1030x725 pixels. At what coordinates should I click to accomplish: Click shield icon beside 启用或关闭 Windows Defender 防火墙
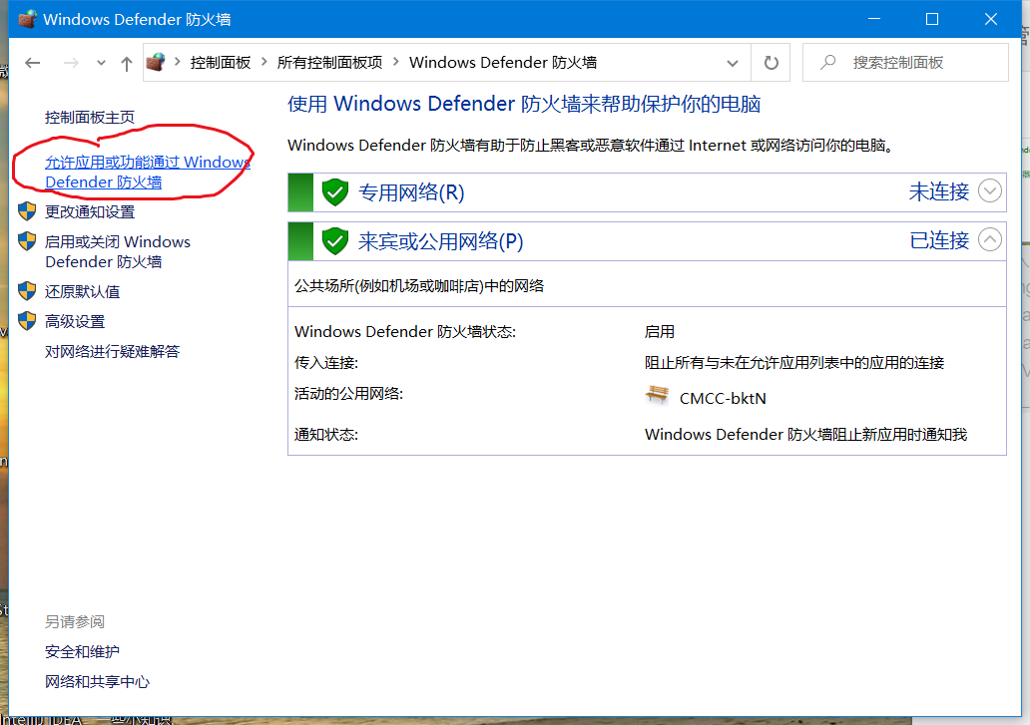tap(27, 240)
